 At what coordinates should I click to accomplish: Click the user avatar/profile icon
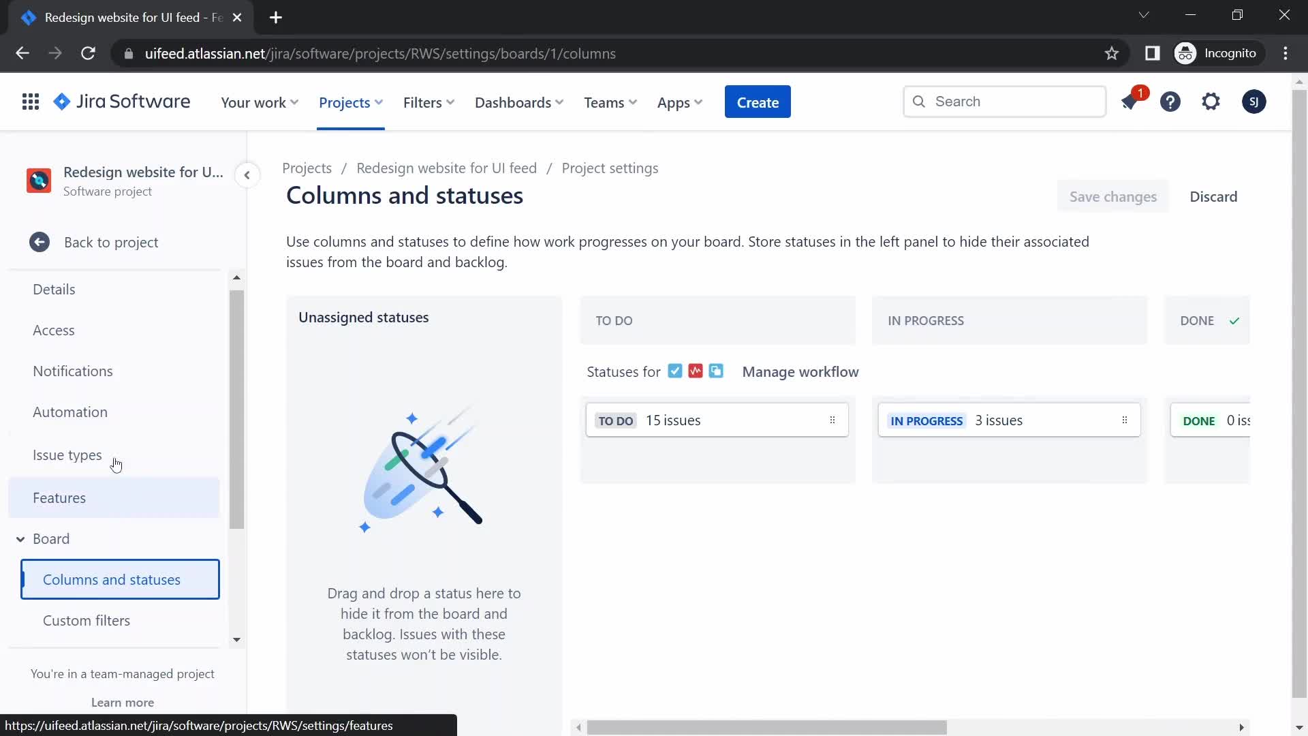(x=1254, y=102)
